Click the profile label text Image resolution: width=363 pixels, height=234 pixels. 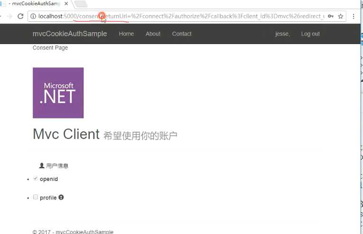pyautogui.click(x=48, y=198)
